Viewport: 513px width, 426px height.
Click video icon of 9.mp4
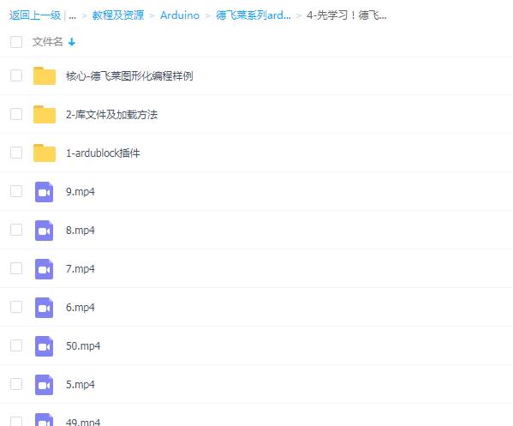click(x=45, y=192)
